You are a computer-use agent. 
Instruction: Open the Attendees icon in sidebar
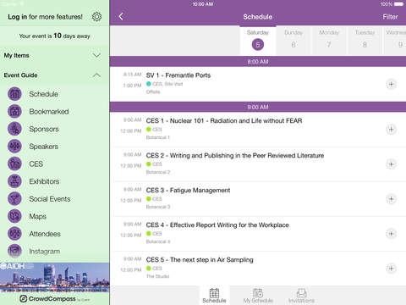click(14, 234)
